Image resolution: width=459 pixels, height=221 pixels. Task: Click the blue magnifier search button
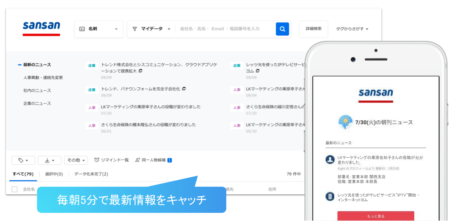coord(282,29)
